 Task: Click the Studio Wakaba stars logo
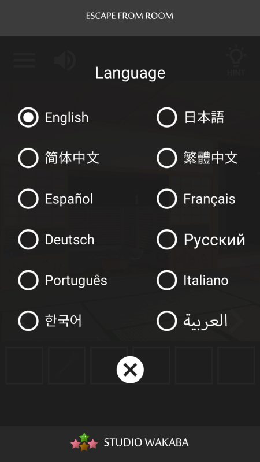84,442
